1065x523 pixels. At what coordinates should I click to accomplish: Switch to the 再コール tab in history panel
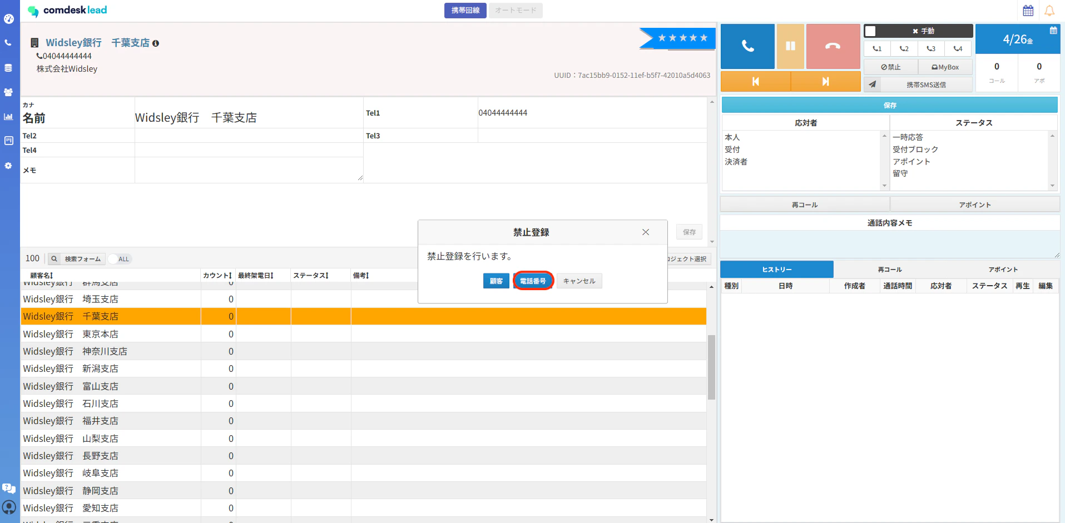pyautogui.click(x=890, y=270)
